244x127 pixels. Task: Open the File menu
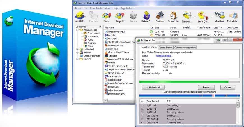pyautogui.click(x=85, y=8)
